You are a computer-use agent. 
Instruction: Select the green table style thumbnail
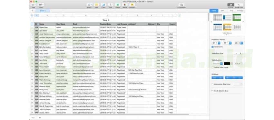pos(237,17)
